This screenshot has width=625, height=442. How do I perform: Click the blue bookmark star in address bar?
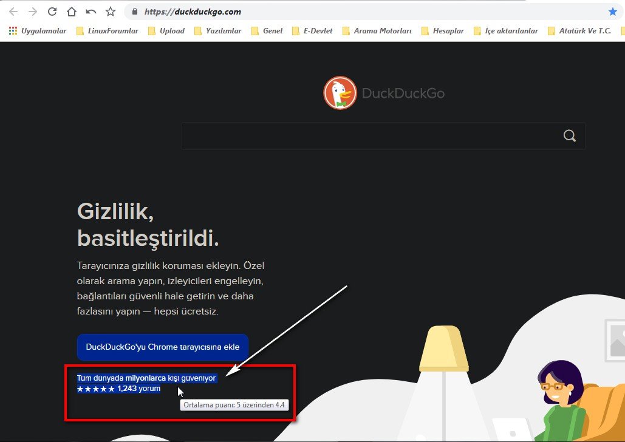coord(613,12)
